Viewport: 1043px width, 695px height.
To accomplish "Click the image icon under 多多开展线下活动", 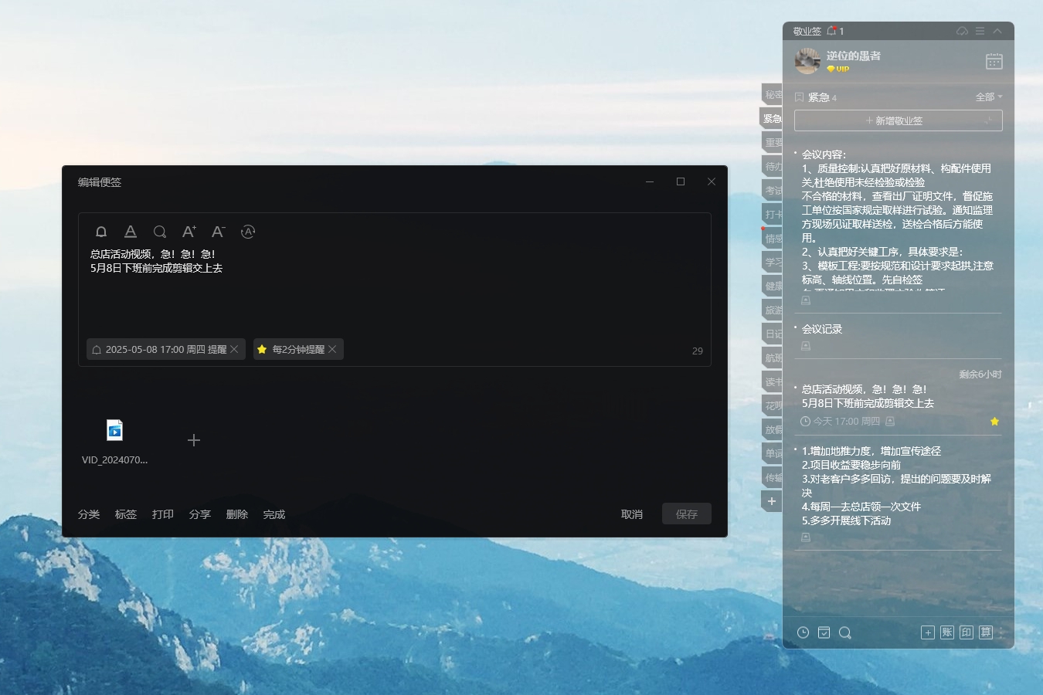I will [x=806, y=537].
